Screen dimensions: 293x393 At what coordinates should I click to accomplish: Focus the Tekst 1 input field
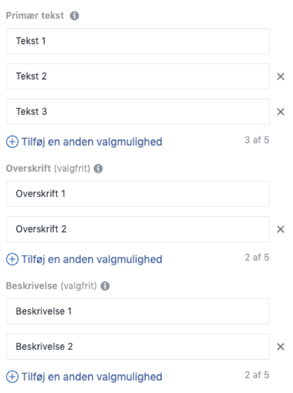click(138, 41)
